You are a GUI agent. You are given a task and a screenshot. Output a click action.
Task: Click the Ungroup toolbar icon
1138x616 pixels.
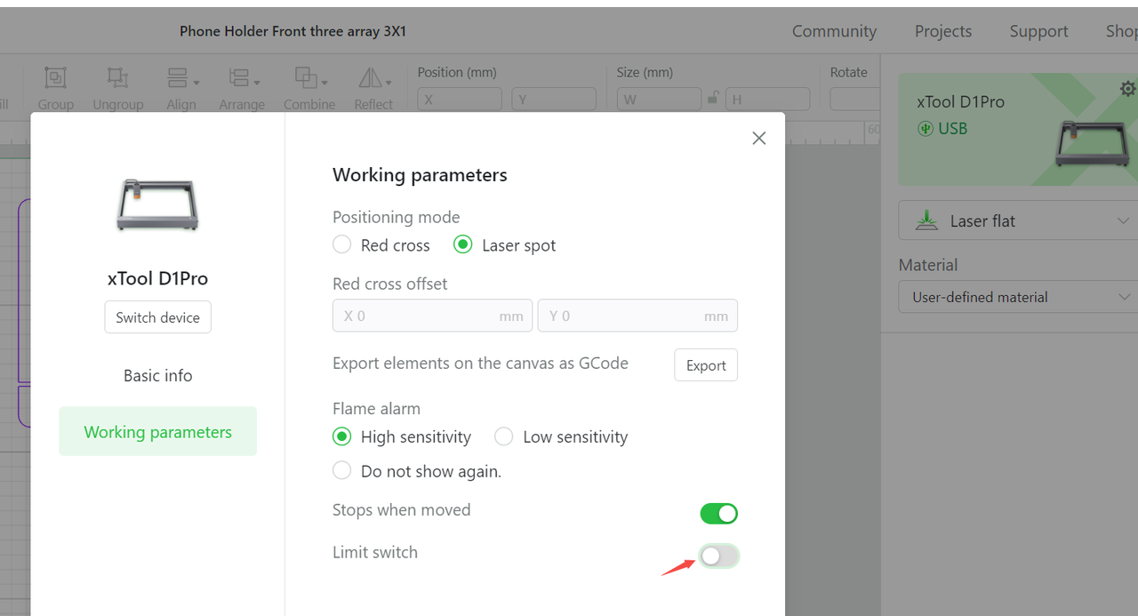117,79
